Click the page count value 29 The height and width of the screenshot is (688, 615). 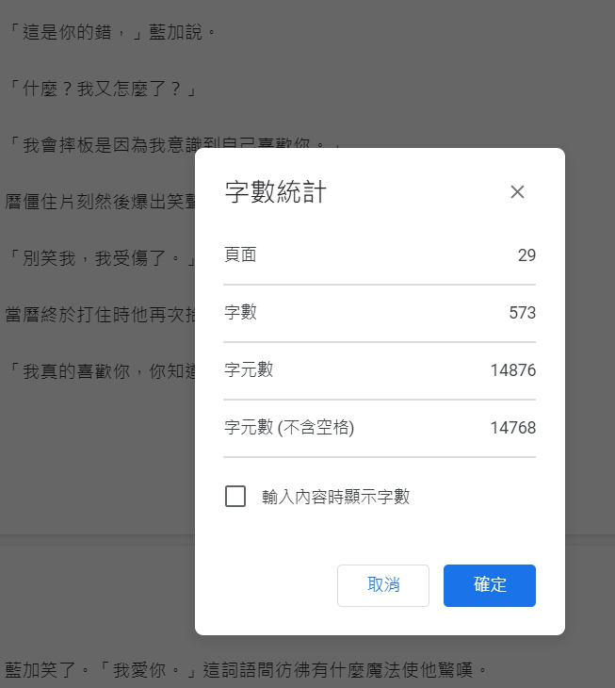point(526,254)
